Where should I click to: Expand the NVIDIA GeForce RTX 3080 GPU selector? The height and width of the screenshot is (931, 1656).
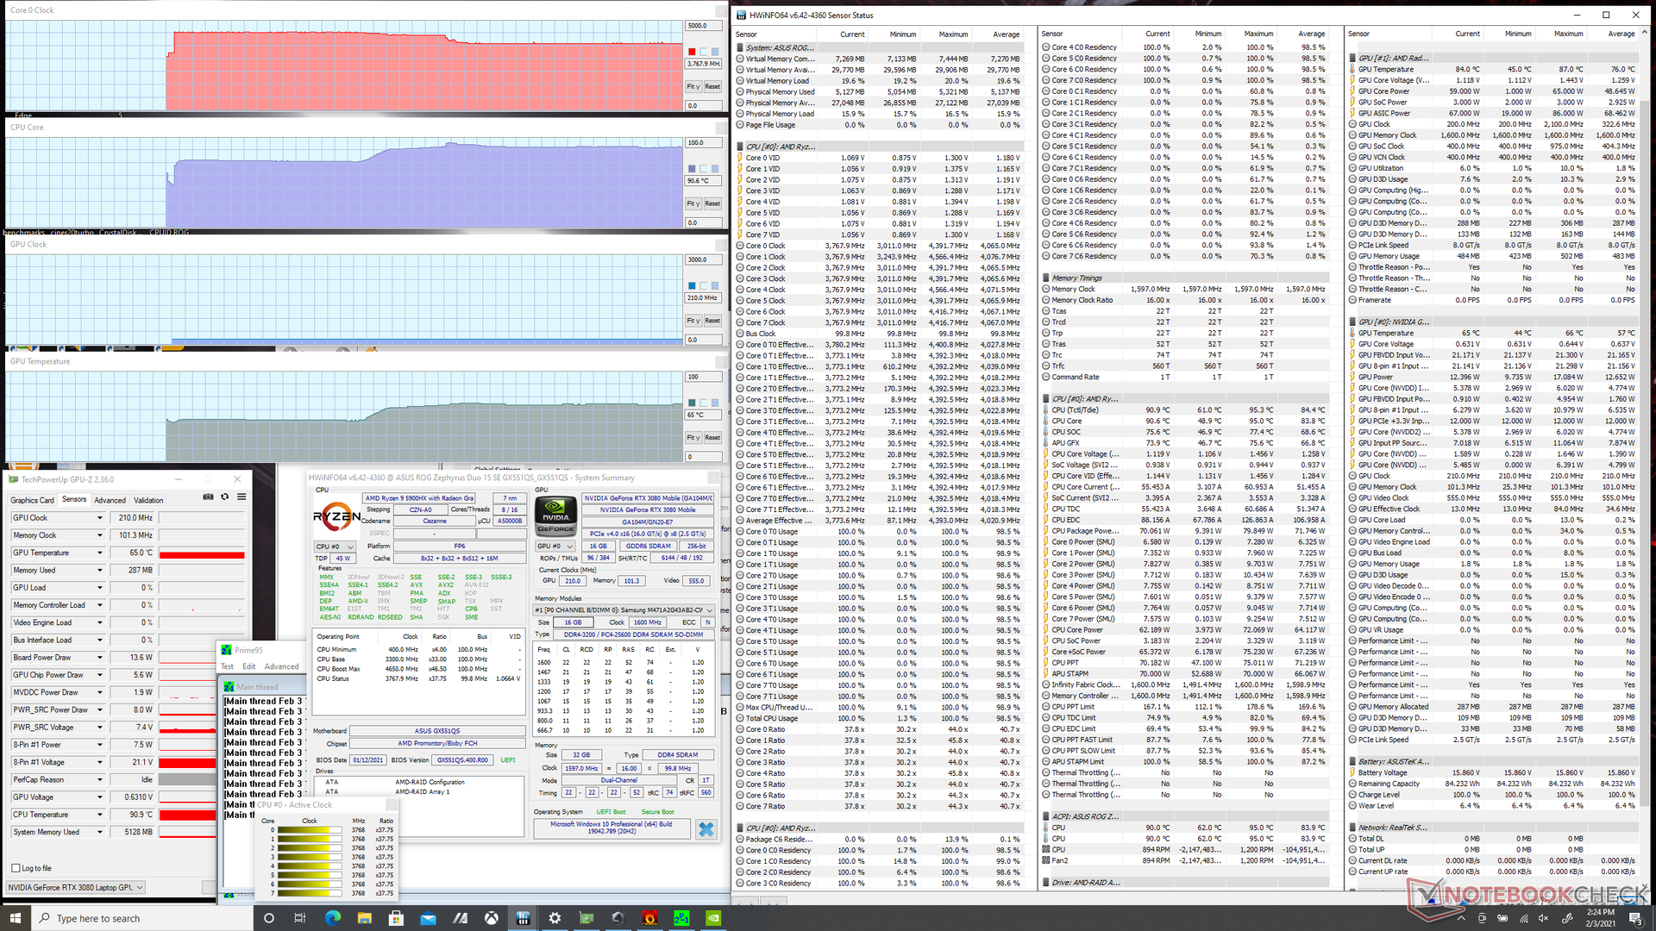[140, 887]
